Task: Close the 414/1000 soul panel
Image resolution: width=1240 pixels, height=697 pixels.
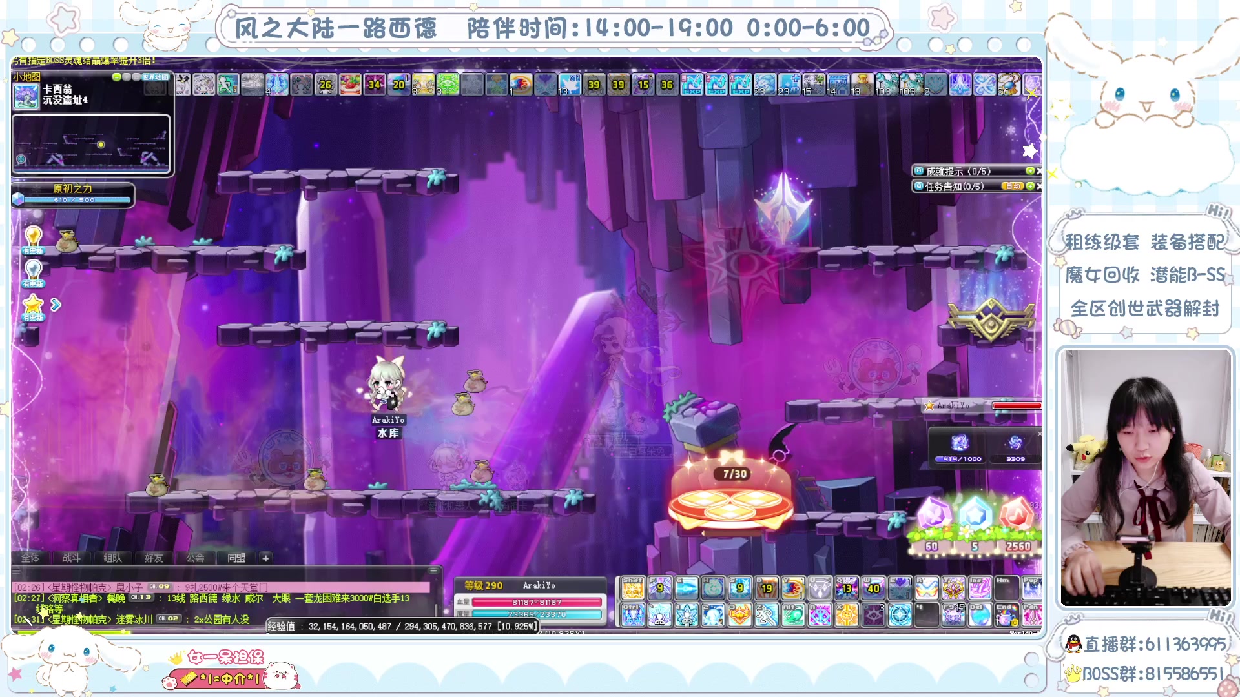Action: tap(1038, 434)
